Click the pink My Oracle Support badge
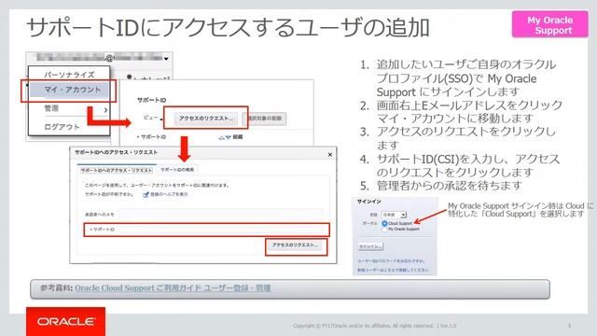This screenshot has height=336, width=597. [x=549, y=25]
